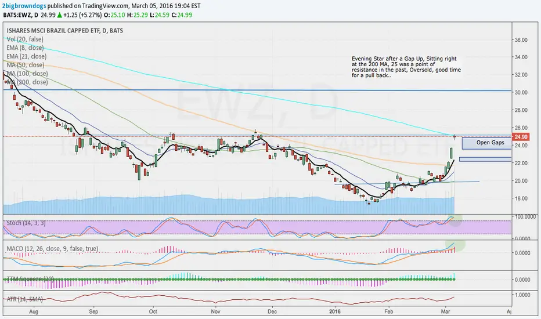Image resolution: width=541 pixels, height=319 pixels.
Task: Click the 18.00 price axis label
Action: pyautogui.click(x=521, y=198)
